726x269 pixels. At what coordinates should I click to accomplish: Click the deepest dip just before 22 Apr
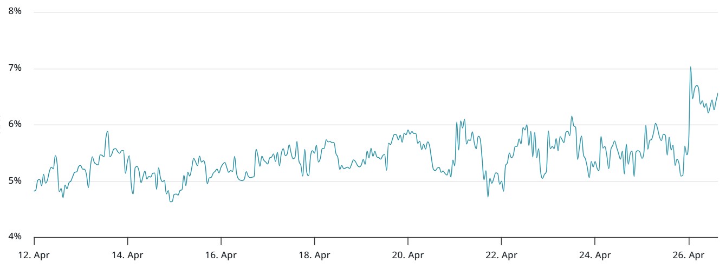click(488, 197)
